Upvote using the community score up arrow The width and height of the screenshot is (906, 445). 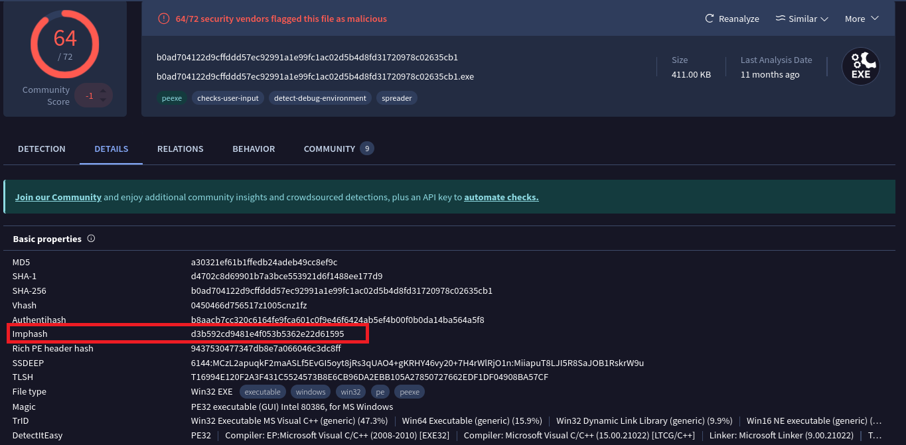coord(103,90)
